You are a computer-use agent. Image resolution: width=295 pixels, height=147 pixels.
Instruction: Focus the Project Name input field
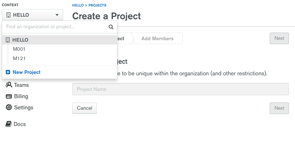pos(180,89)
